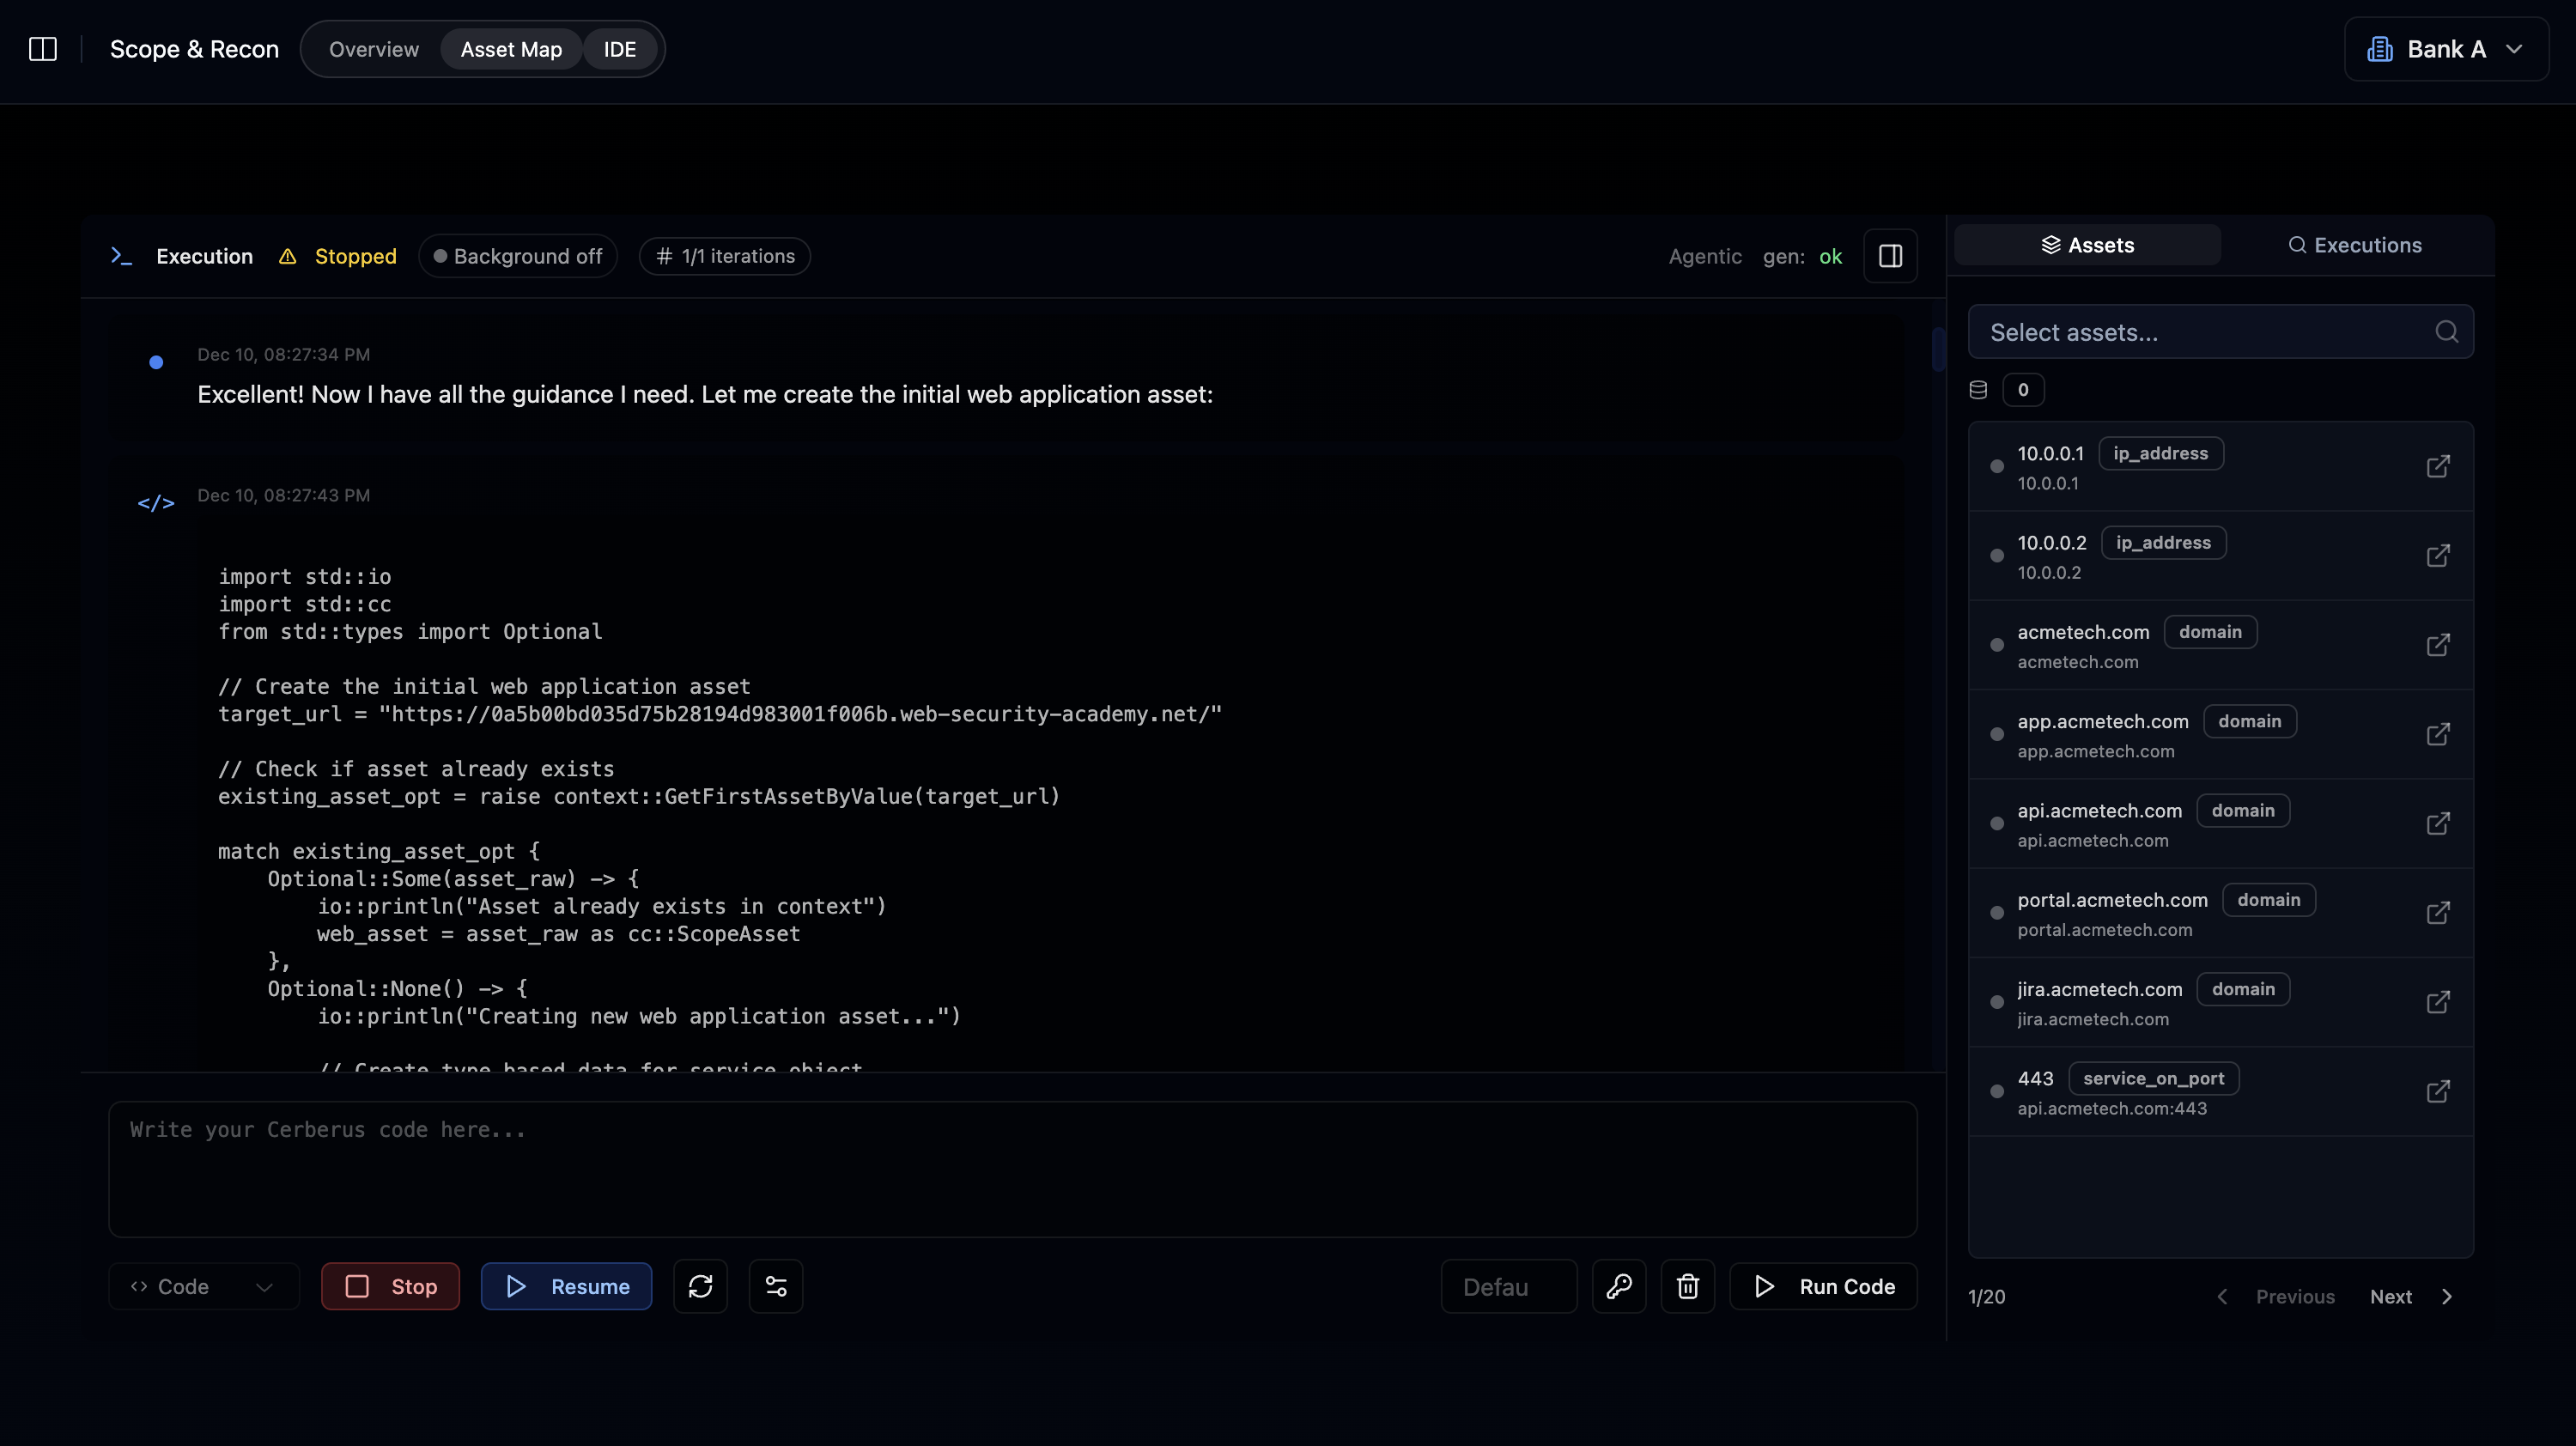2576x1446 pixels.
Task: Expand the Code mode dropdown
Action: click(203, 1286)
